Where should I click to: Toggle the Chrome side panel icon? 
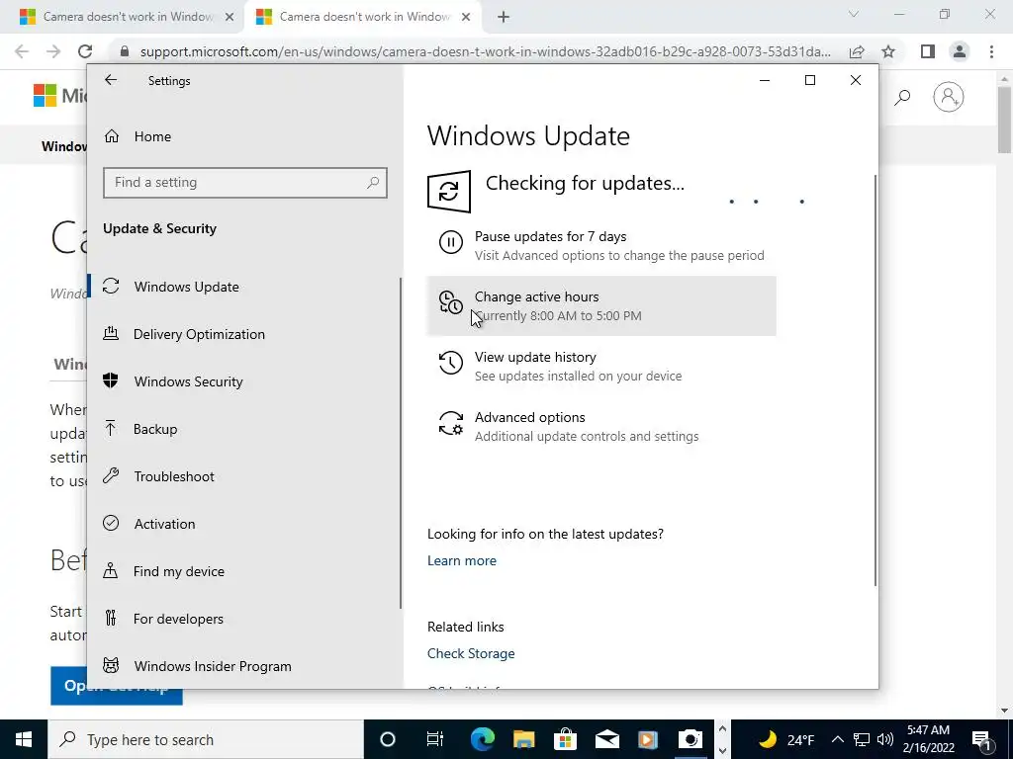[928, 51]
